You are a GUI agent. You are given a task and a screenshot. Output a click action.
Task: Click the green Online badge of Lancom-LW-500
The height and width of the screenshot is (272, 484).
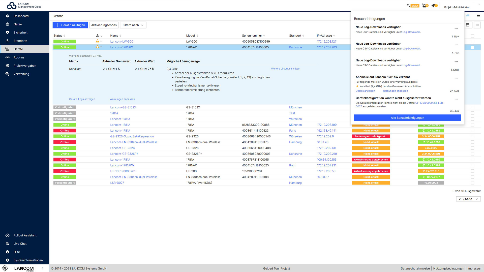coord(65,41)
